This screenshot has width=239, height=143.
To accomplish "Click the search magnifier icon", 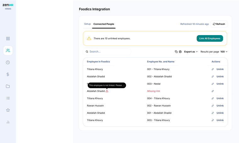I will coord(87,52).
